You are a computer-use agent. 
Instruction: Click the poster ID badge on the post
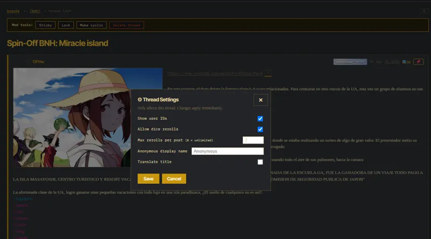point(350,62)
